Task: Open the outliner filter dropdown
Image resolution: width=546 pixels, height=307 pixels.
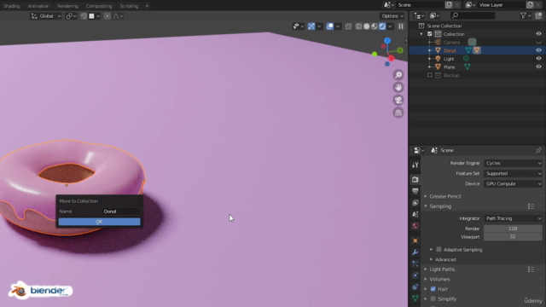Action: tap(526, 15)
